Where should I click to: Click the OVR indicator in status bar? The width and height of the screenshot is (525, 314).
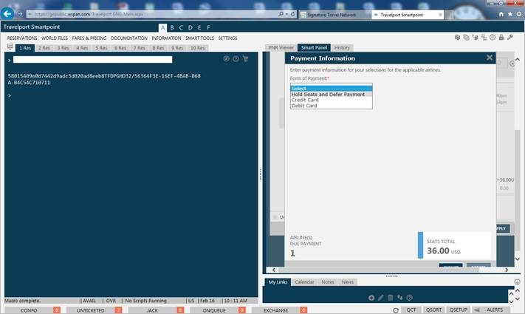(111, 301)
